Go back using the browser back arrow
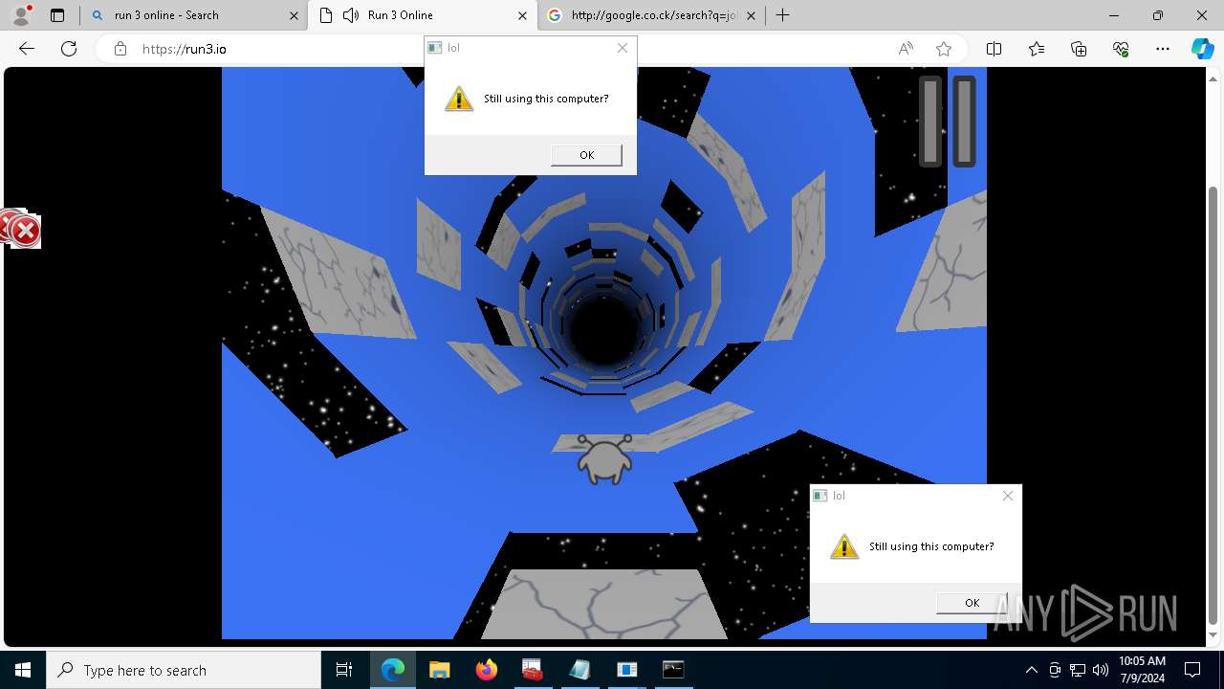 coord(27,49)
